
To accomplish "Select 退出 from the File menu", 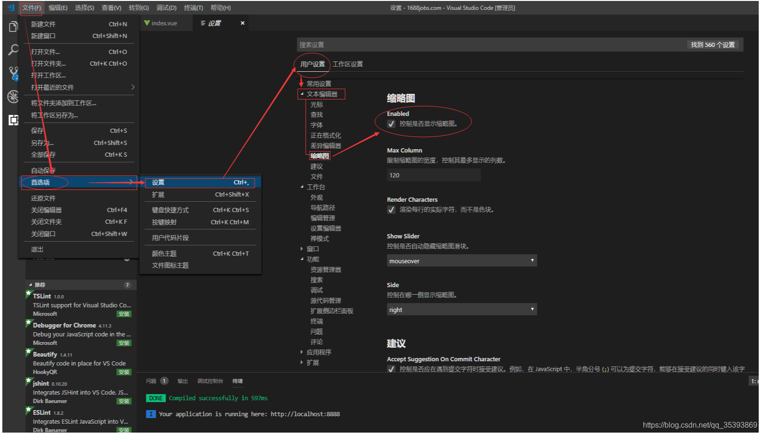I will tap(79, 249).
